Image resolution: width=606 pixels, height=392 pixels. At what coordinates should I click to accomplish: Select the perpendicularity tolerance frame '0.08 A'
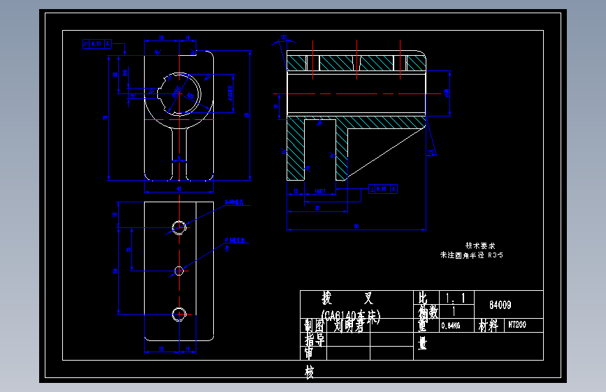coord(382,189)
